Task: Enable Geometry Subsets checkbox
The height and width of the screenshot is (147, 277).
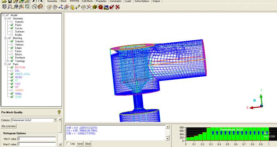Action: 12,22
